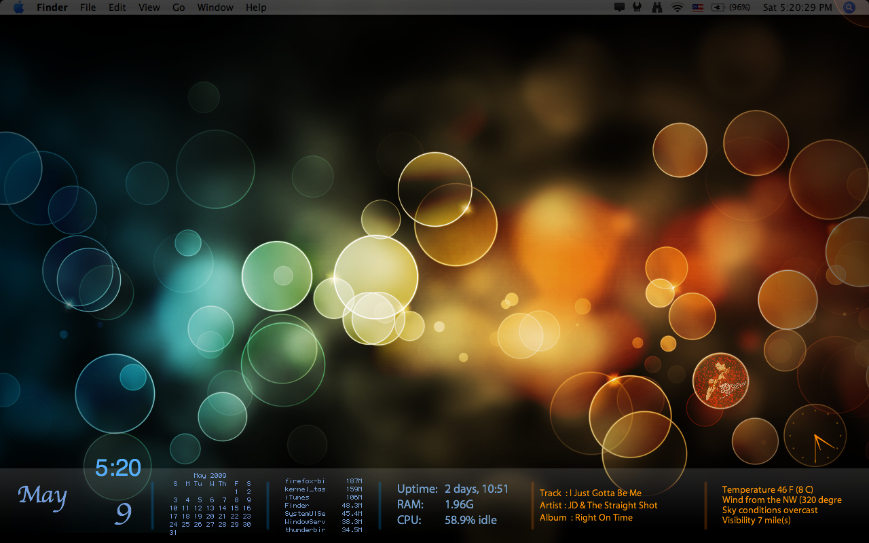Open the US flag input menu
869x543 pixels.
click(697, 7)
